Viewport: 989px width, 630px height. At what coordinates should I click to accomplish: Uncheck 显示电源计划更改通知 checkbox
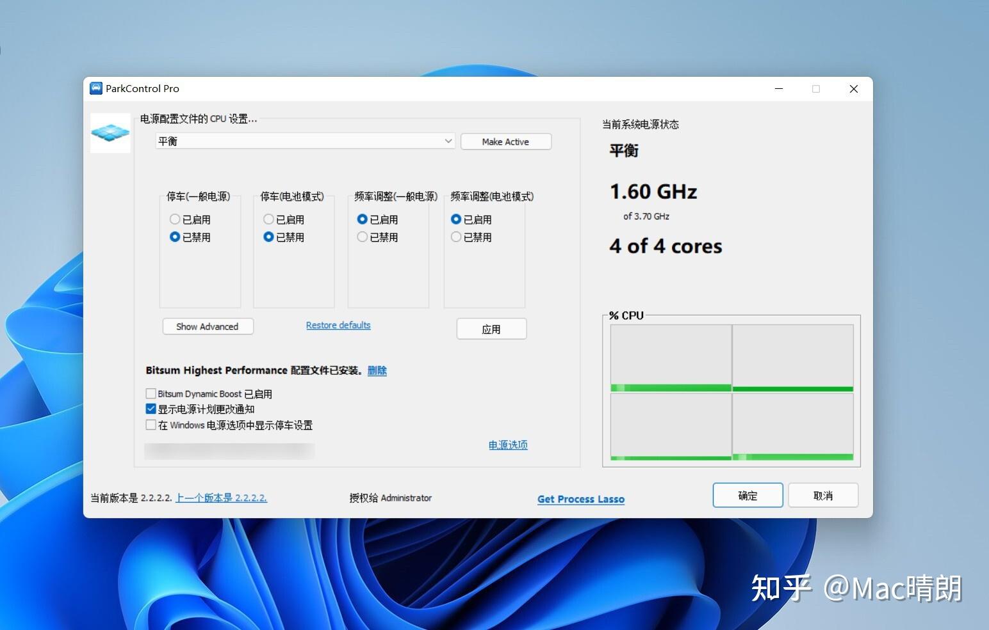[x=151, y=409]
